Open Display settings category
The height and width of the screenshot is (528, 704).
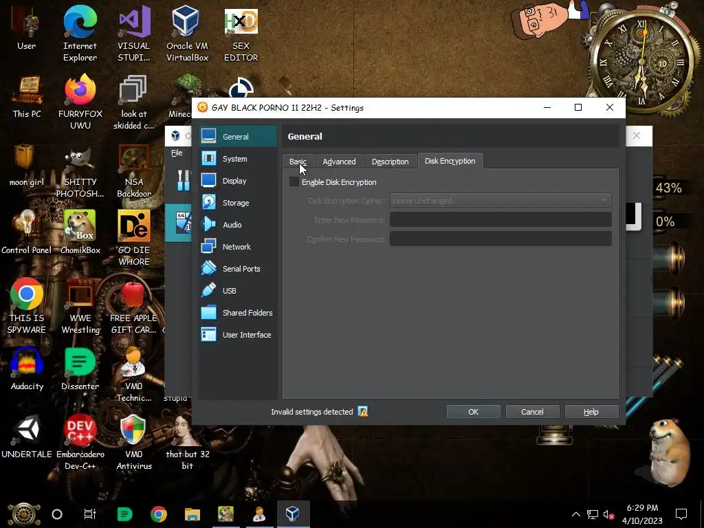click(237, 181)
